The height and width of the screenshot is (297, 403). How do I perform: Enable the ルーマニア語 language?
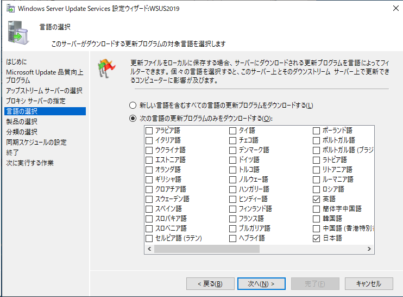[x=317, y=180]
